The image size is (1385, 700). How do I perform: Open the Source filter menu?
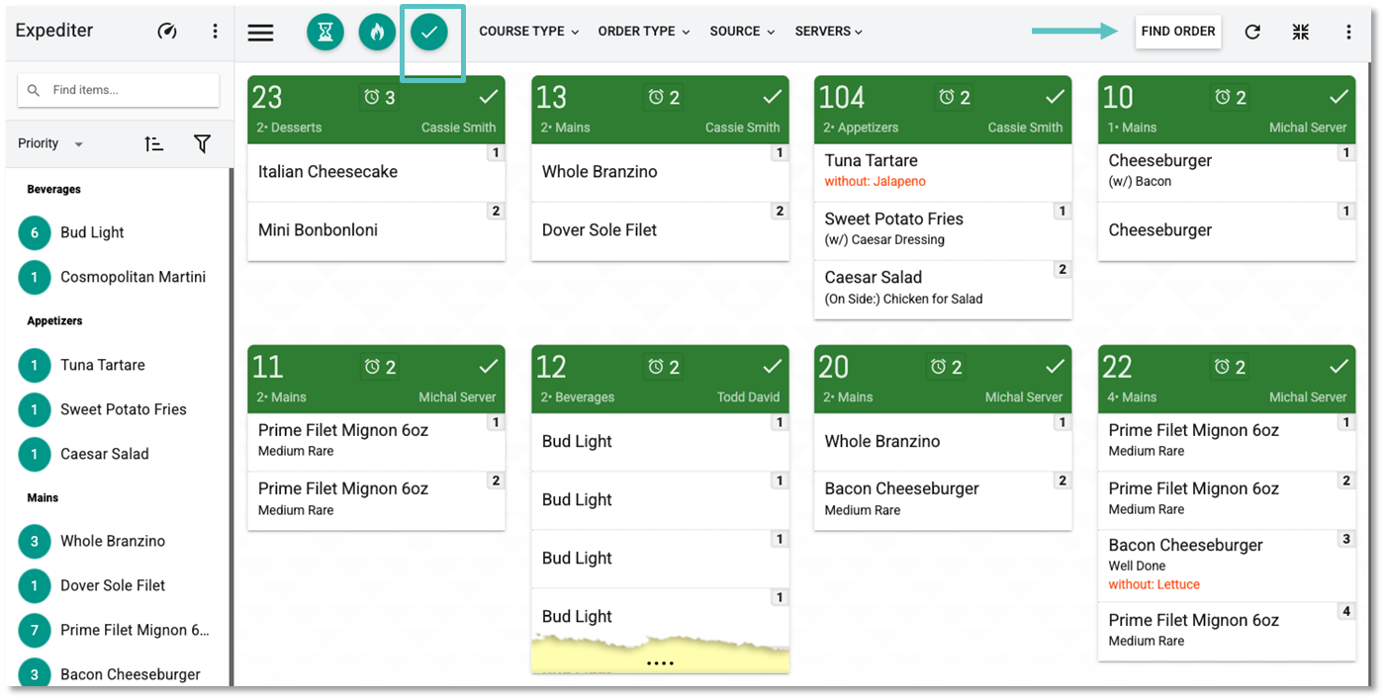742,32
